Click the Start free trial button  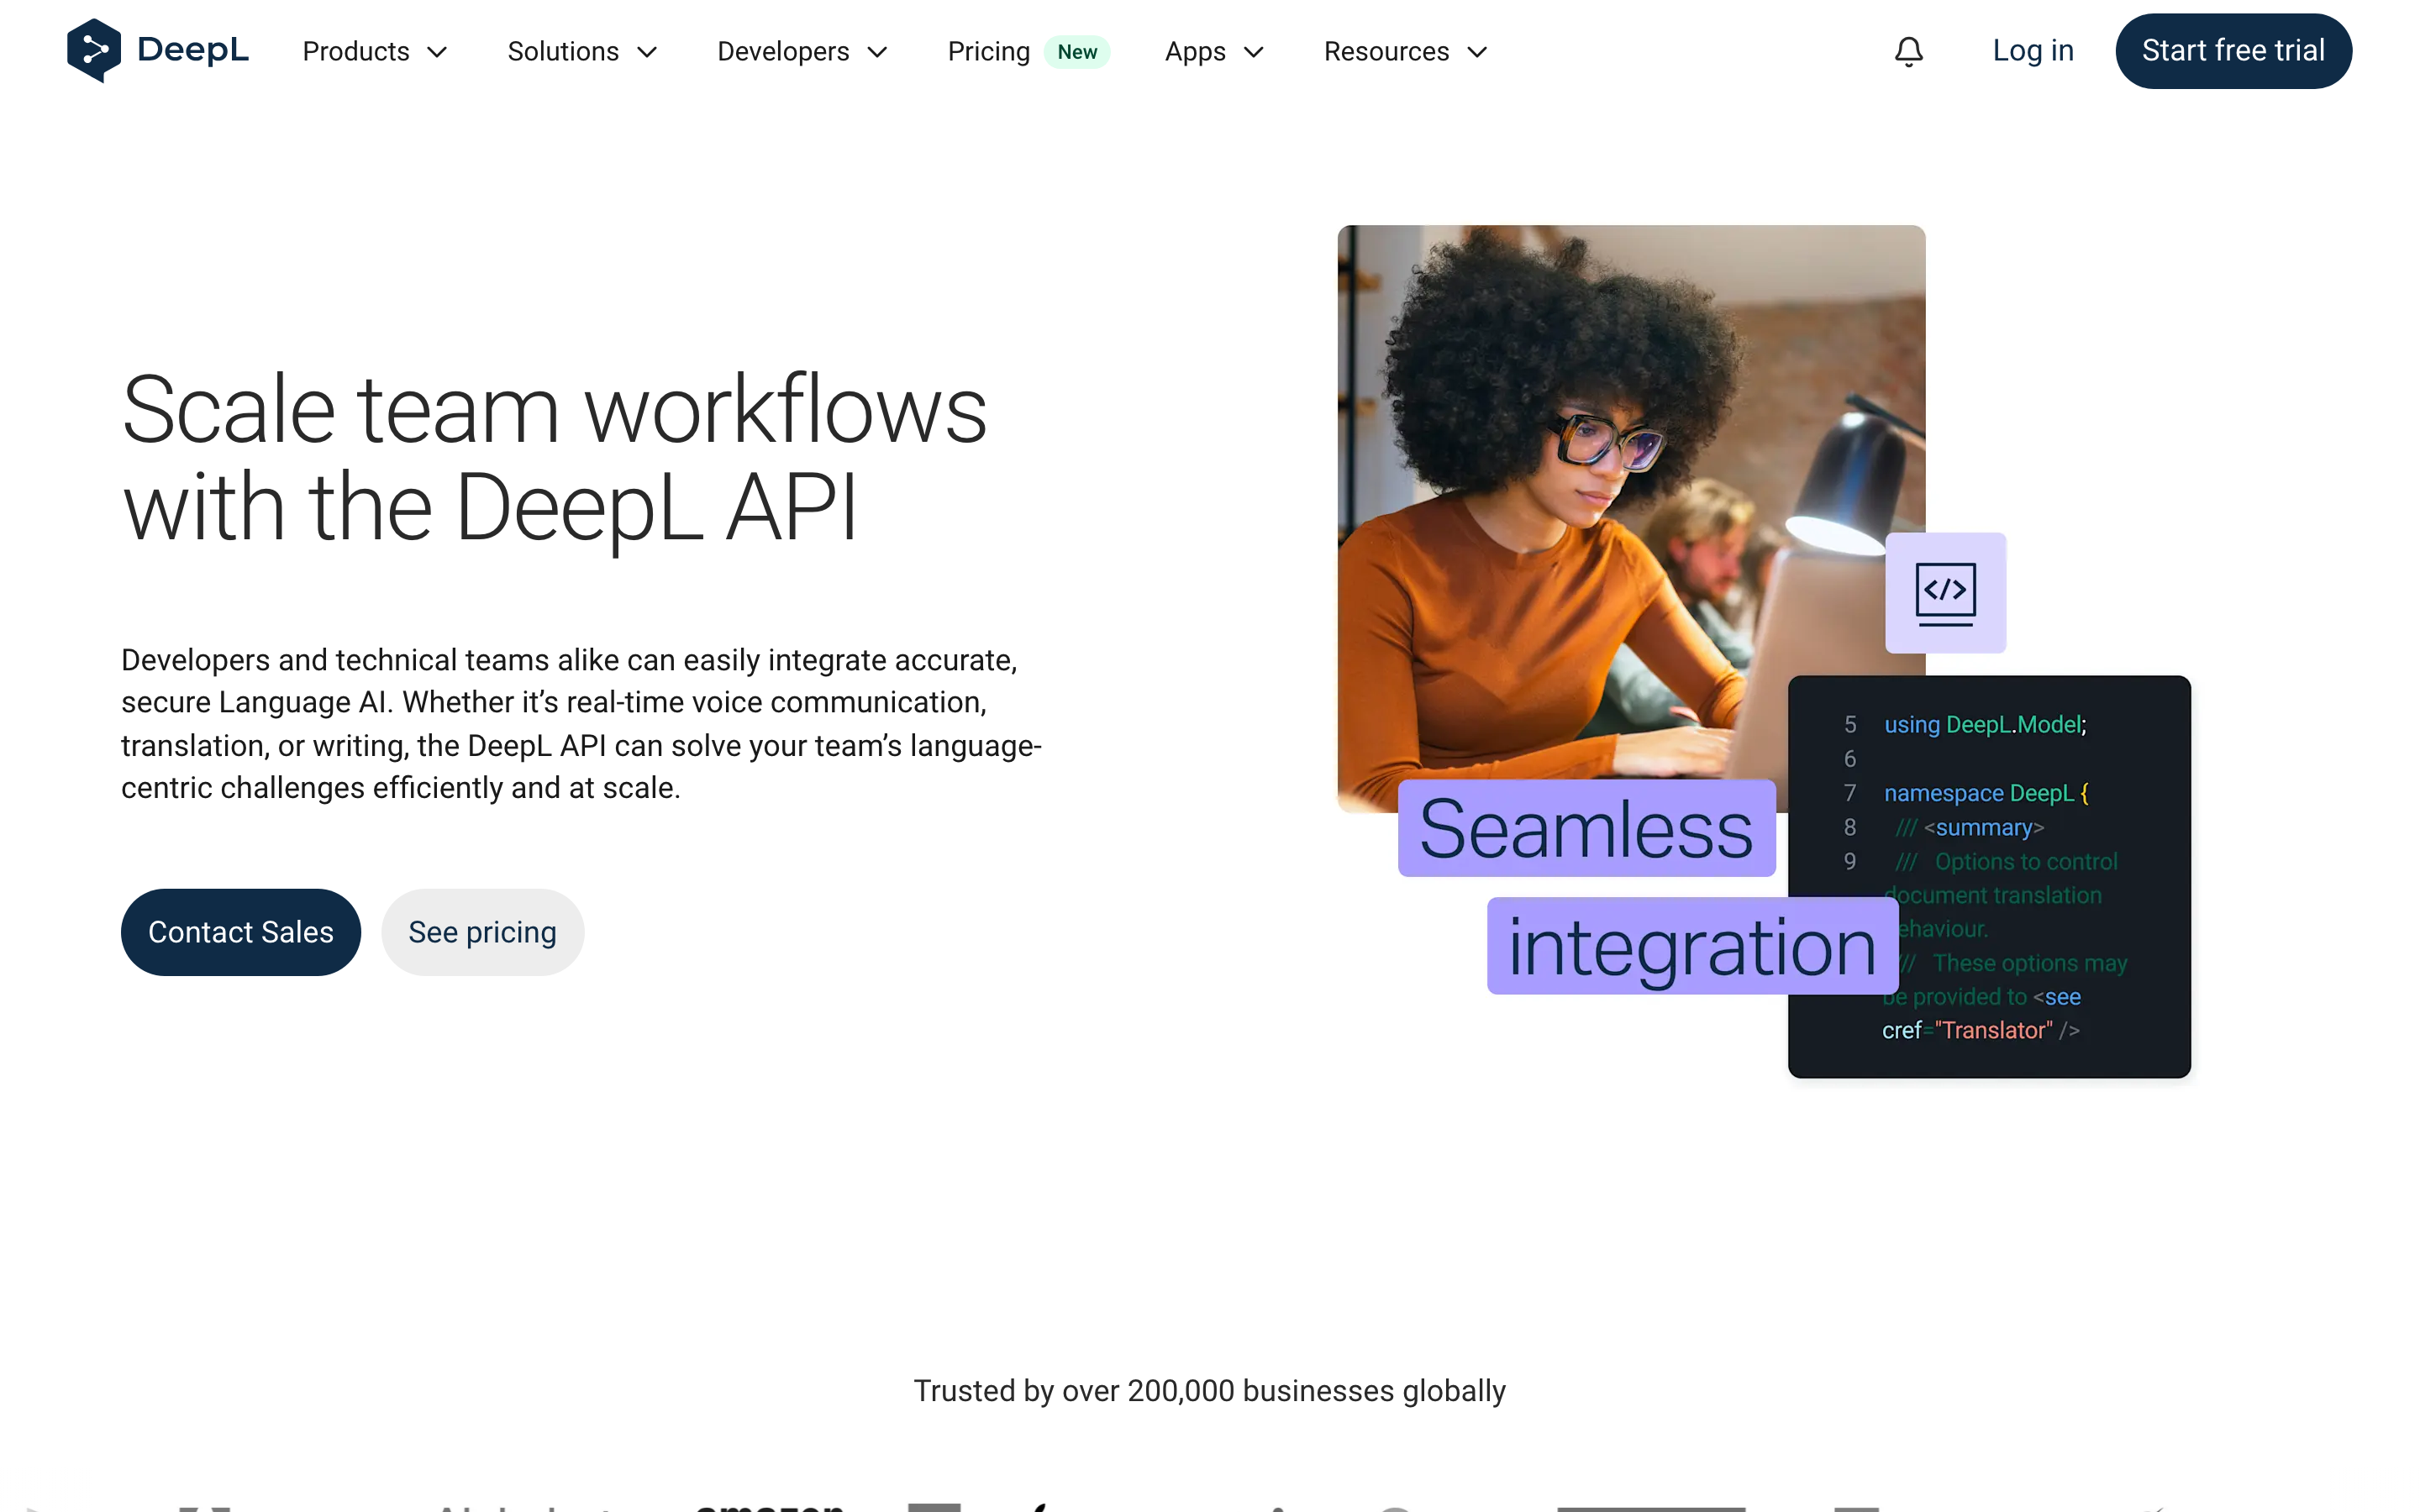[x=2233, y=51]
